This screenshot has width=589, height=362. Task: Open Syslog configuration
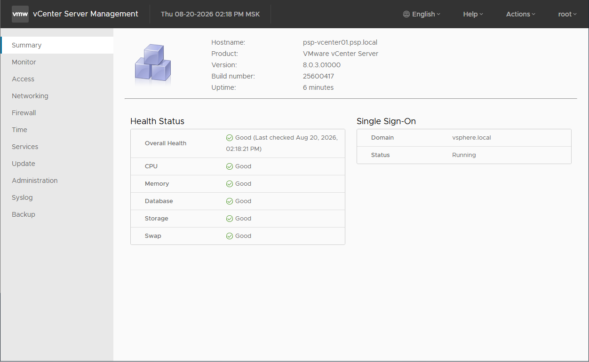tap(57, 197)
